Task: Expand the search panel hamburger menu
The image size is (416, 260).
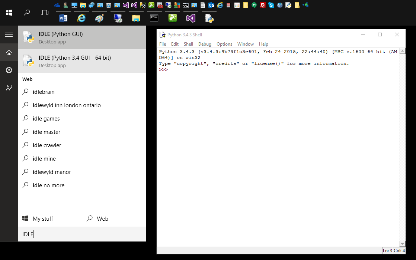Action: point(9,34)
